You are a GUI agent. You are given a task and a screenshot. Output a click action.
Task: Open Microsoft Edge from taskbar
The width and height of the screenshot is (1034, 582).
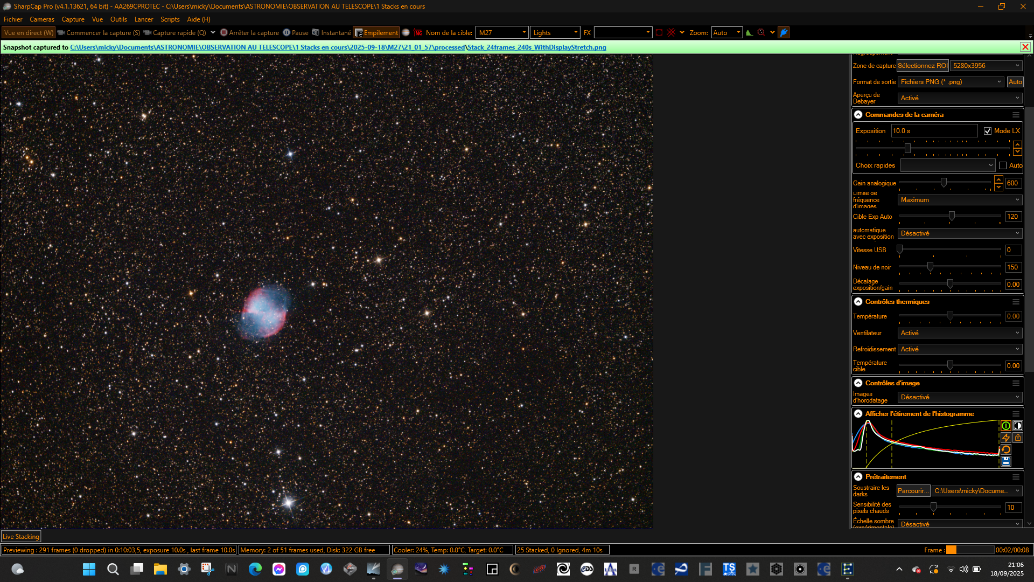[255, 569]
